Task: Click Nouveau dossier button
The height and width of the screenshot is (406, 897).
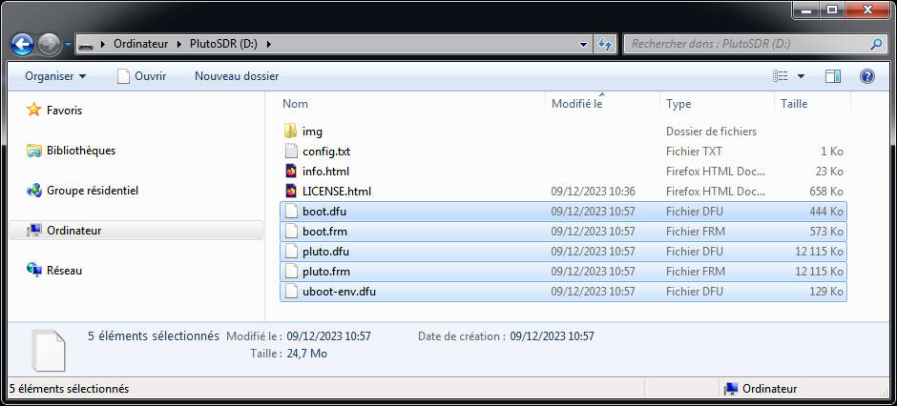Action: coord(237,76)
